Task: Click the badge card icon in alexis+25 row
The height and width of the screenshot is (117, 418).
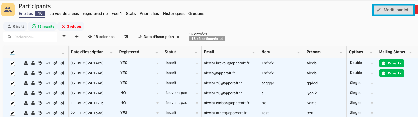Action: [x=47, y=93]
